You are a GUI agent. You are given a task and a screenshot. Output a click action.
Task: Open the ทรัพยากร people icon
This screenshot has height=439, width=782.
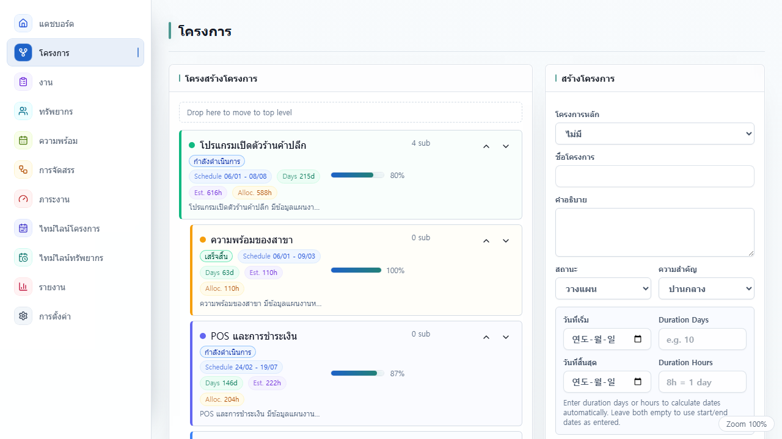point(23,111)
